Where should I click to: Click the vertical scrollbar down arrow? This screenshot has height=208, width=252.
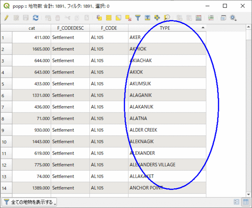pos(248,195)
